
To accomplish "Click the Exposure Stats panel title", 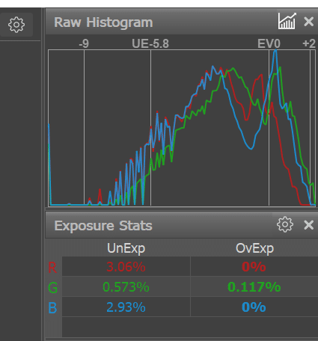I will (x=103, y=226).
